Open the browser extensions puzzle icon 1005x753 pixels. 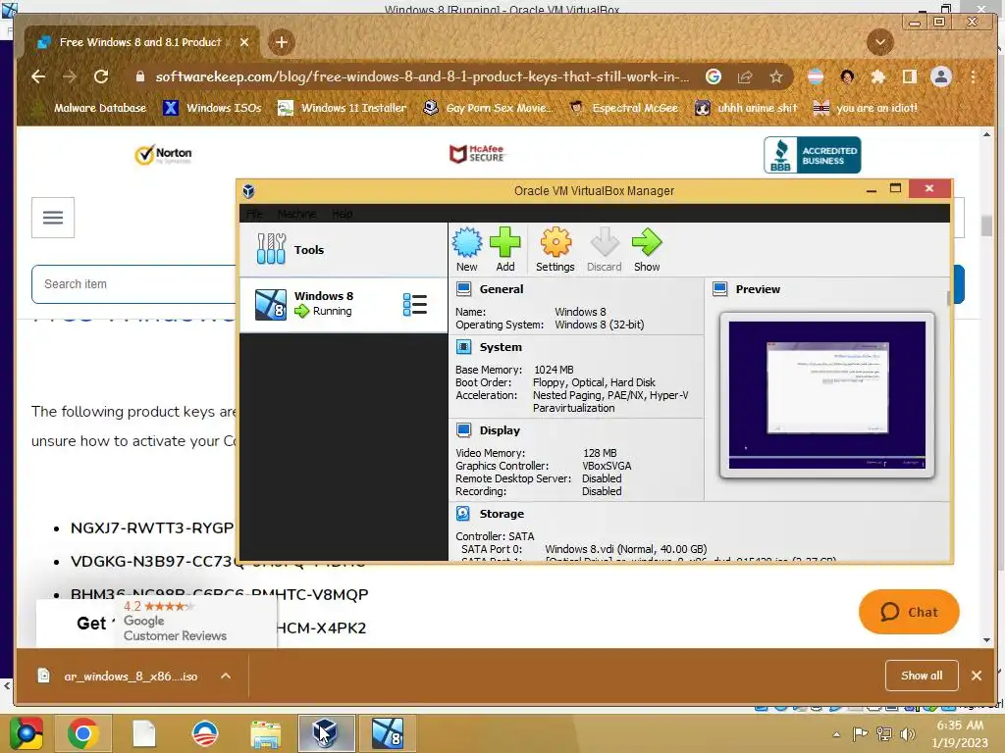(878, 76)
